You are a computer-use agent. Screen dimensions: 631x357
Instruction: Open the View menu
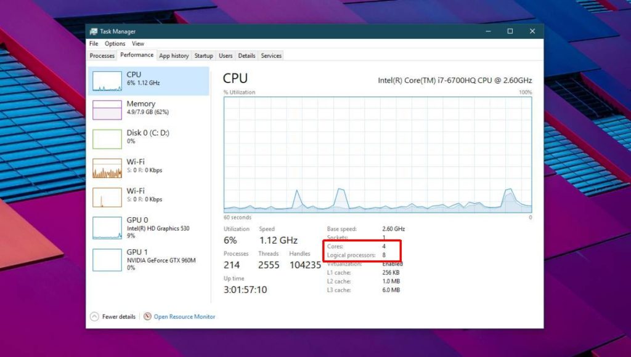pos(138,44)
